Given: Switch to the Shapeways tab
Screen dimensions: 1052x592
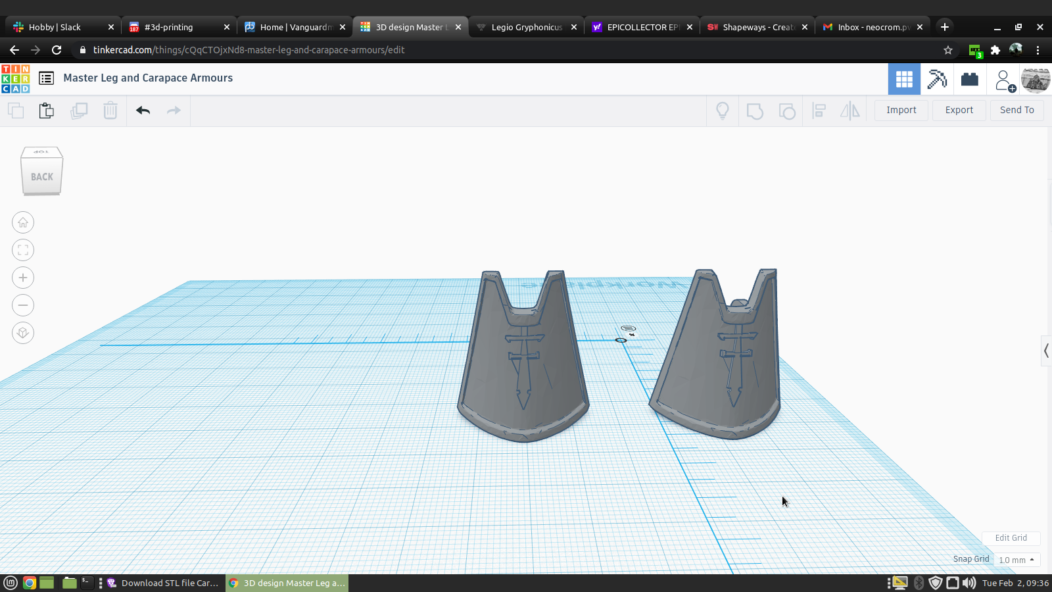Looking at the screenshot, I should (756, 27).
